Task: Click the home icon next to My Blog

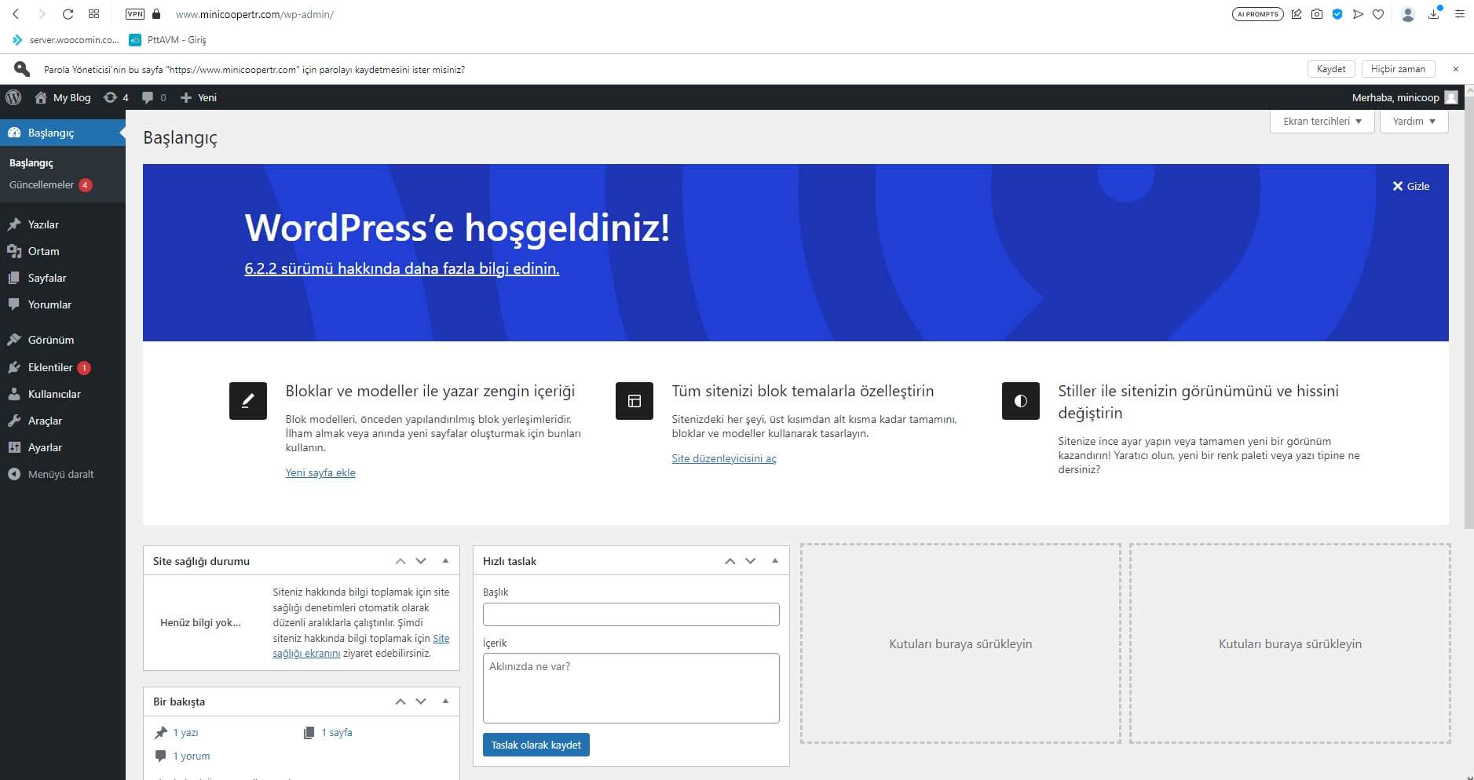Action: coord(41,97)
